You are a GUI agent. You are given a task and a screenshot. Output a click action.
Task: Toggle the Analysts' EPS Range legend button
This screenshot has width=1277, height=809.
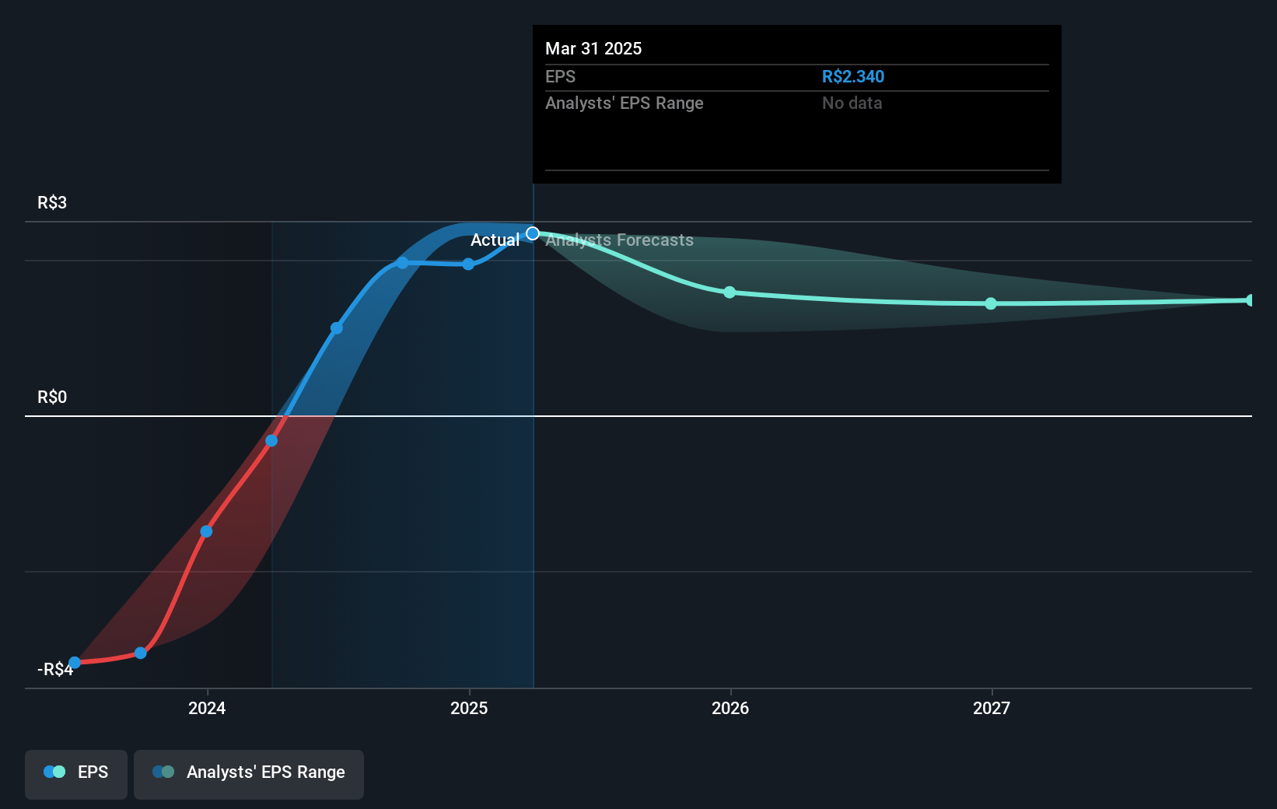pyautogui.click(x=249, y=774)
